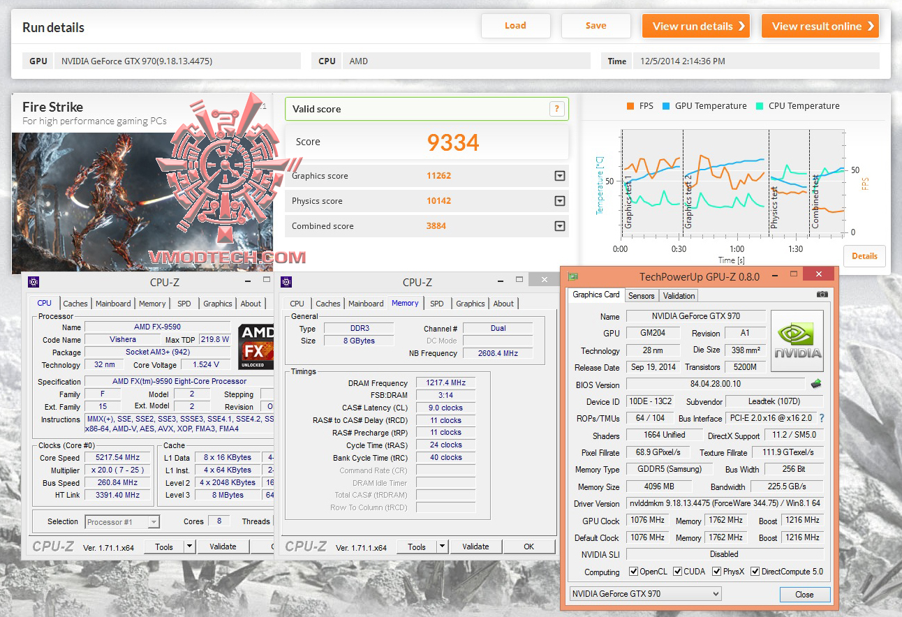Open the Memory tab in the CPU-Z processor window
Image resolution: width=902 pixels, height=617 pixels.
[152, 304]
